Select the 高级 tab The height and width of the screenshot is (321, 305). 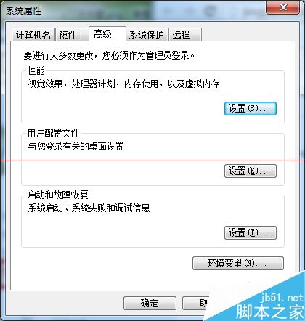click(107, 34)
